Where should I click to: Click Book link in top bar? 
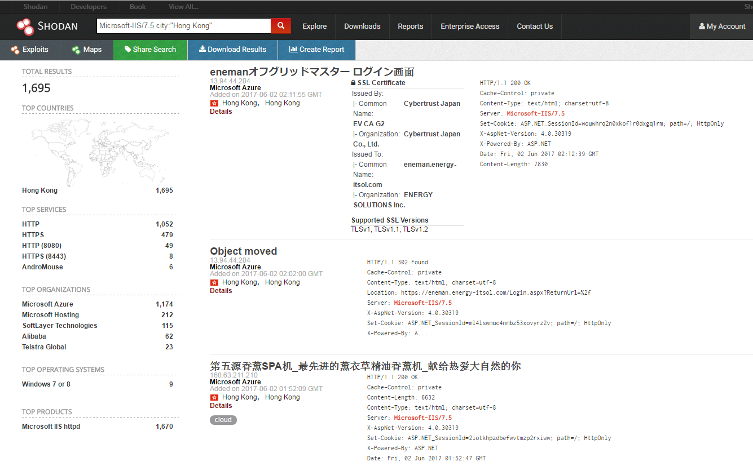tap(138, 7)
